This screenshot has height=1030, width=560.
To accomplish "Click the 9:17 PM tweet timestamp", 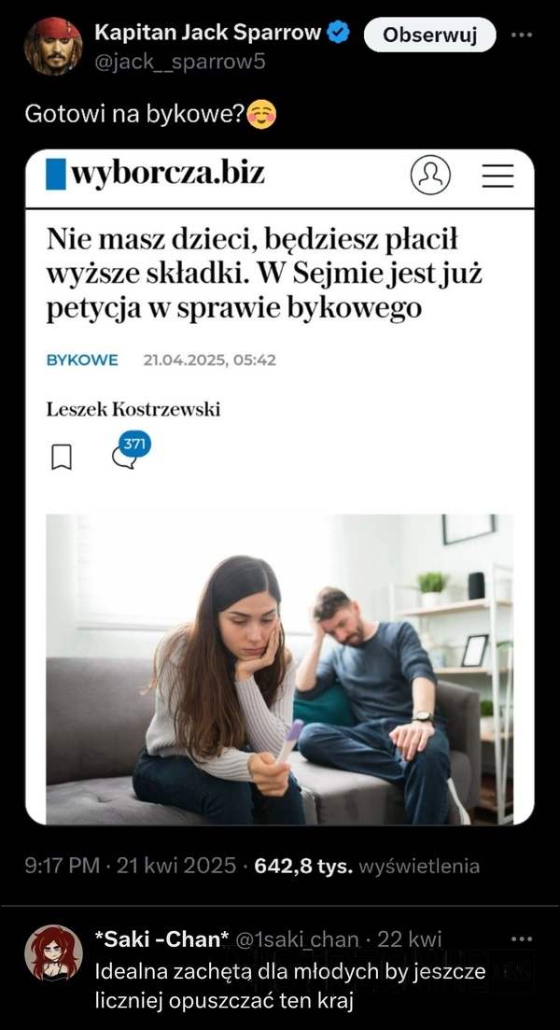I will (x=62, y=866).
